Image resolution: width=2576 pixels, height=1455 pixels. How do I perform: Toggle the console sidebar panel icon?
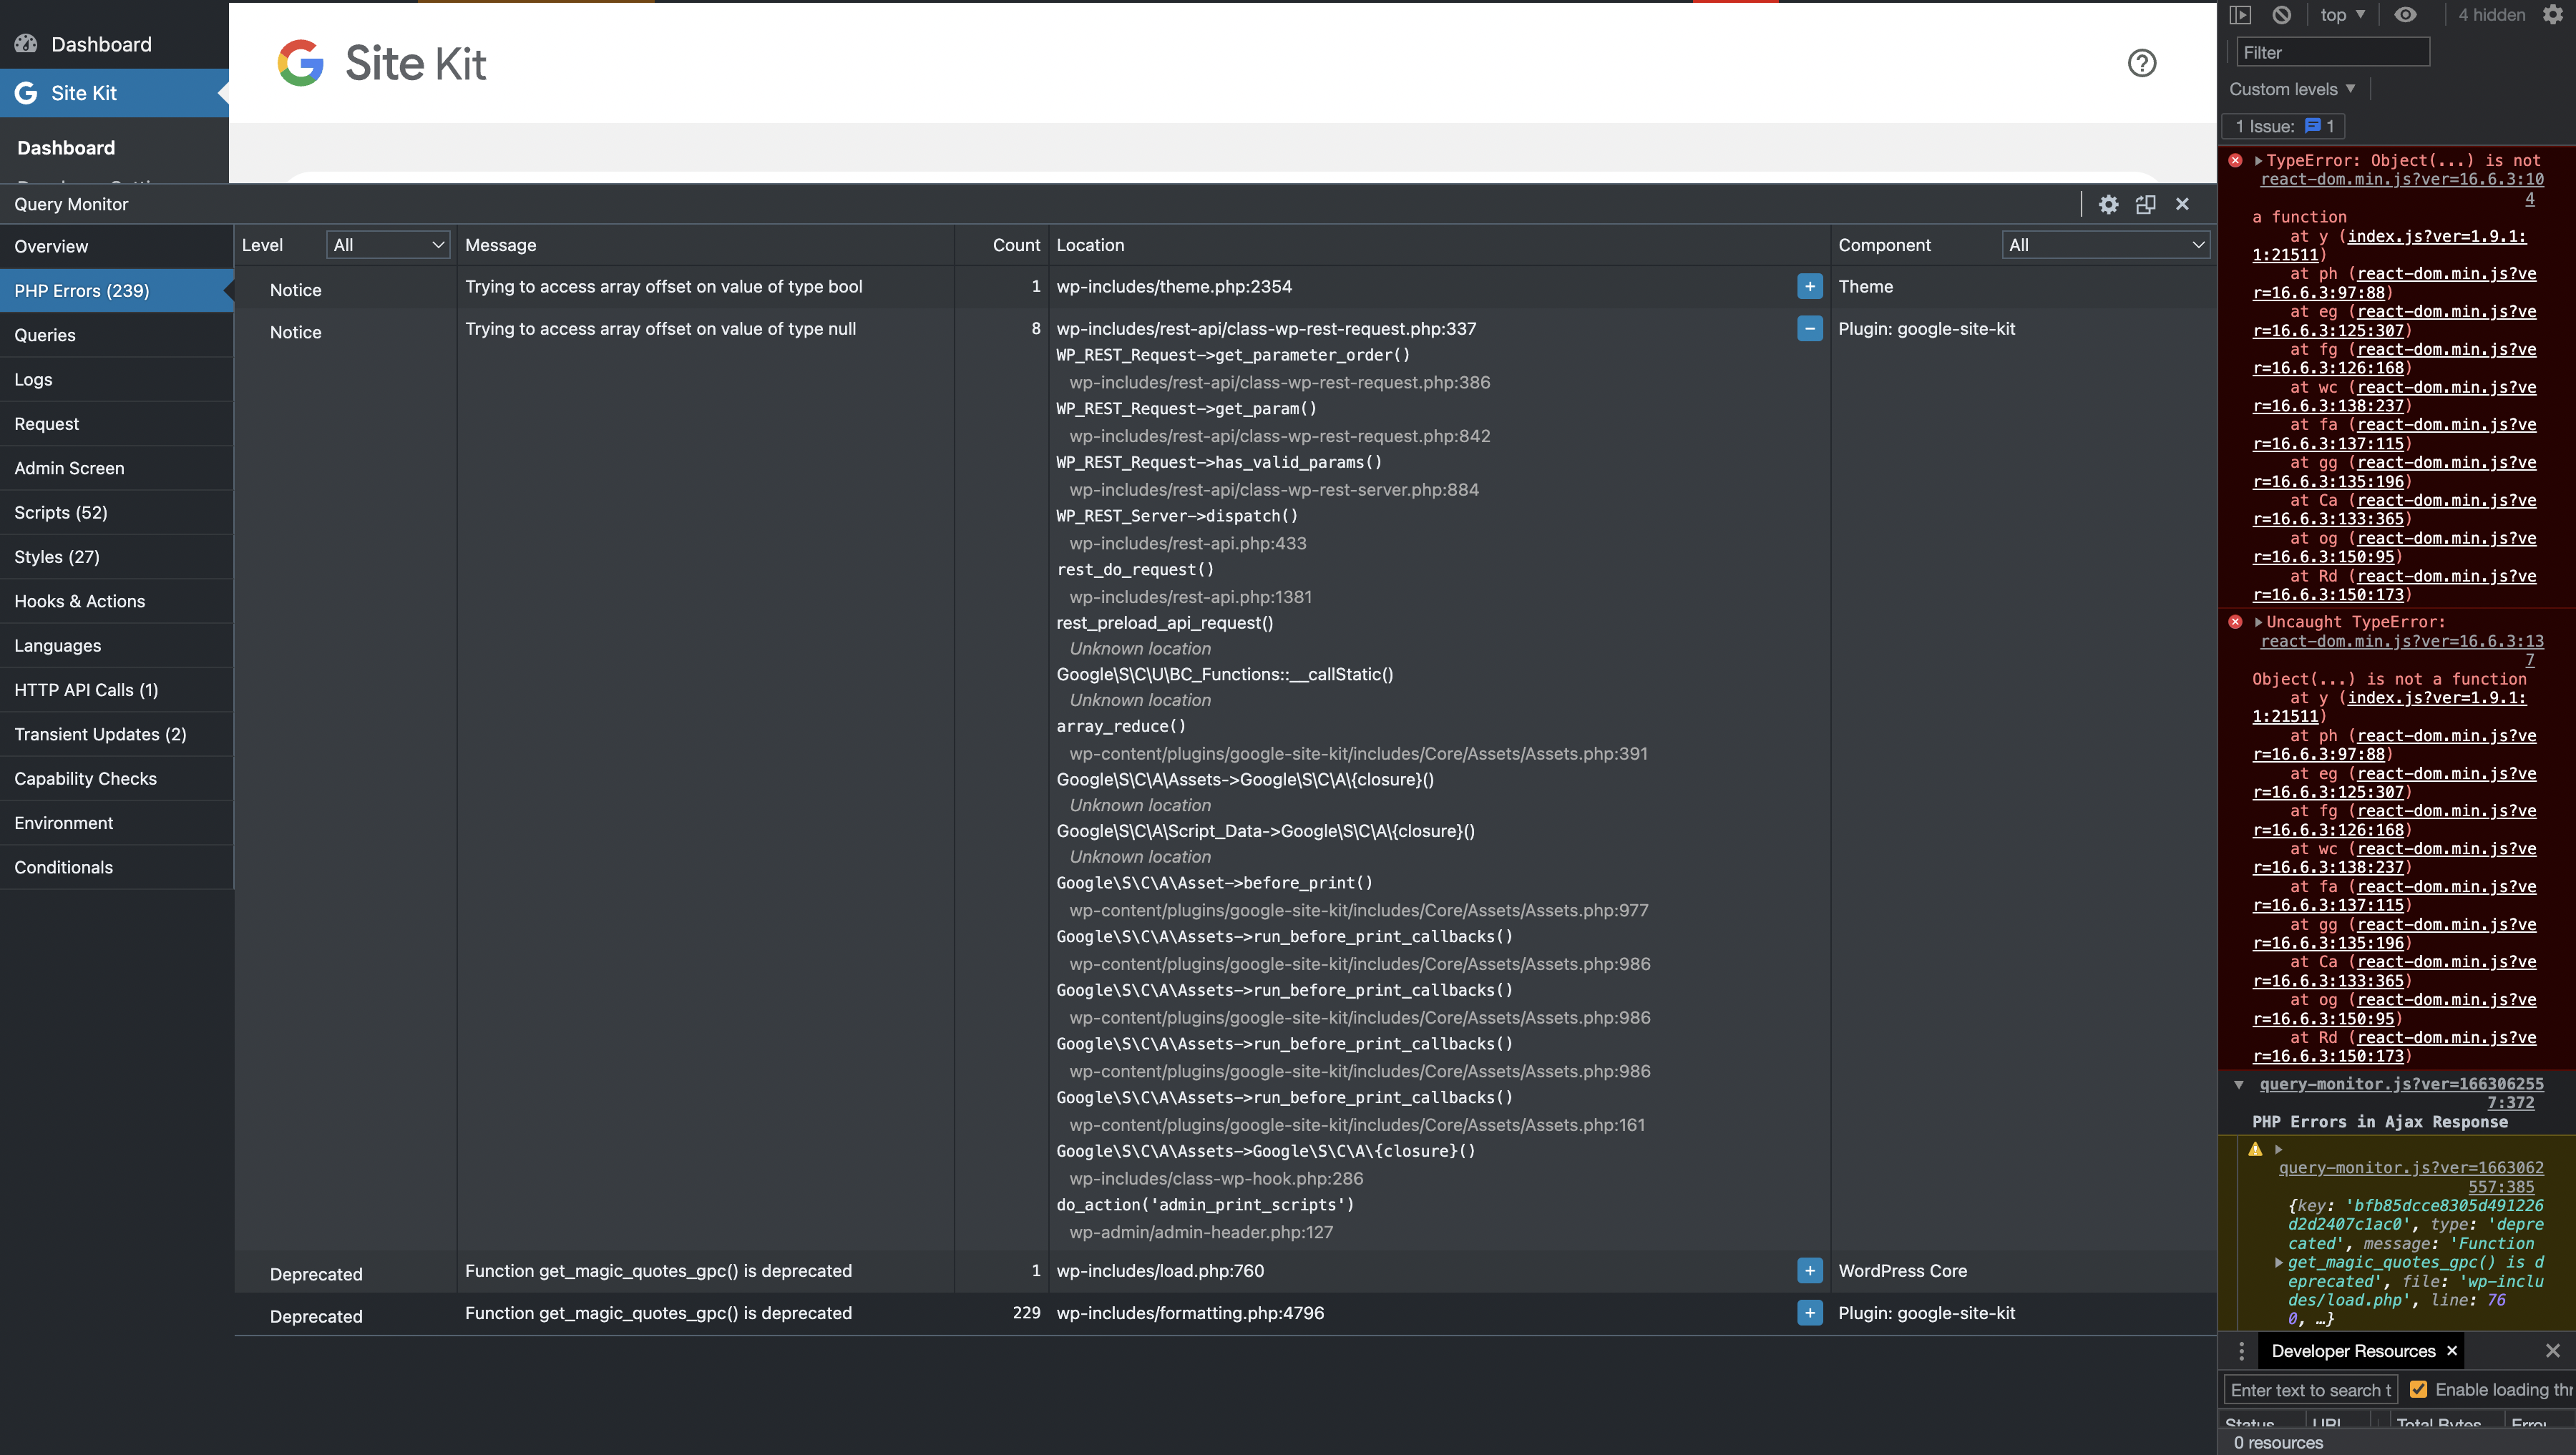pos(2241,15)
